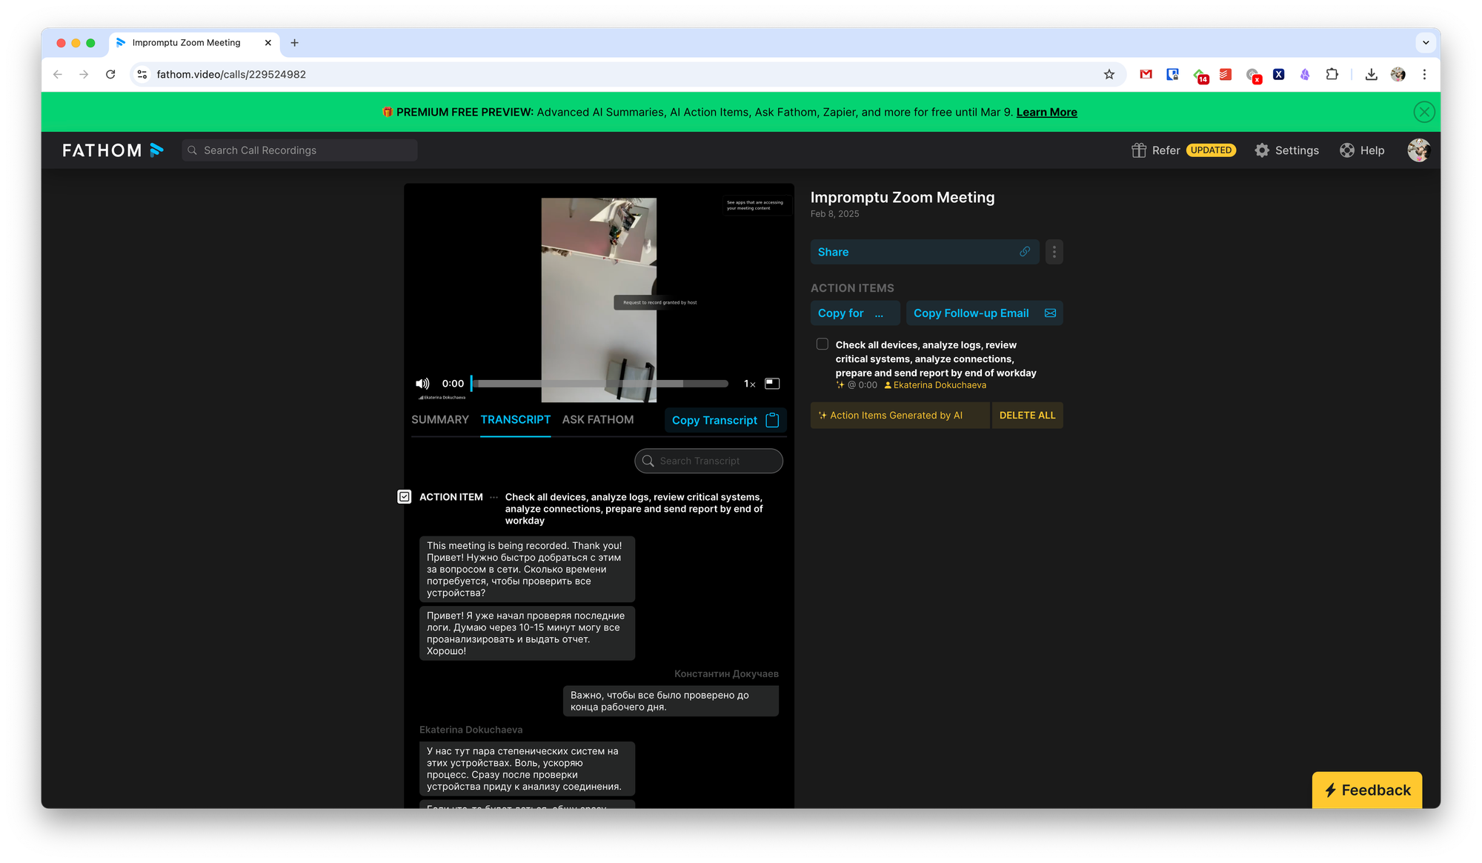Image resolution: width=1482 pixels, height=863 pixels.
Task: Toggle the ACTION ITEM checkbox in transcript
Action: (x=405, y=497)
